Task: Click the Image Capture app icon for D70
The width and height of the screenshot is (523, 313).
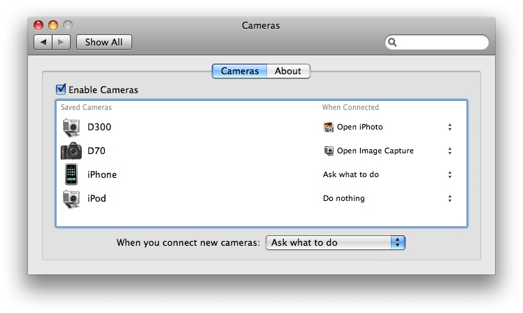Action: (329, 151)
